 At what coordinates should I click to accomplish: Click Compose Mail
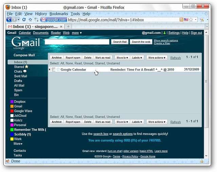(24, 55)
